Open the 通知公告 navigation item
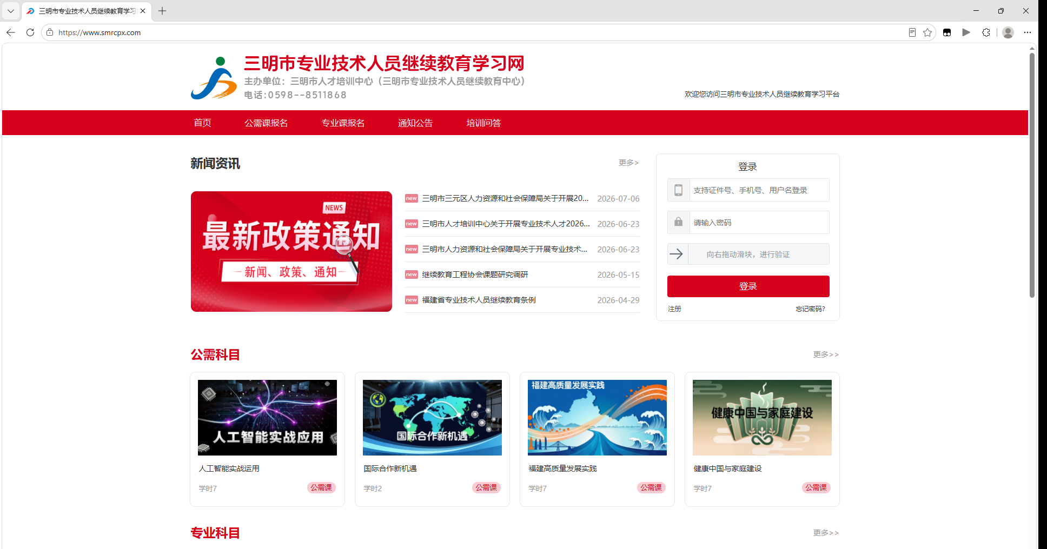 pyautogui.click(x=415, y=123)
